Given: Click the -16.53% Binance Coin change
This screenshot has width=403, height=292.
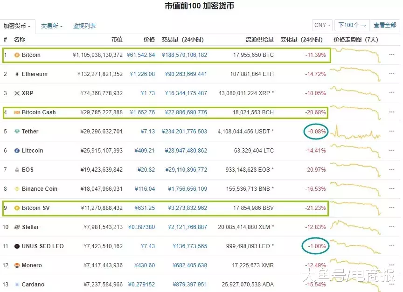Looking at the screenshot, I should click(x=315, y=189).
